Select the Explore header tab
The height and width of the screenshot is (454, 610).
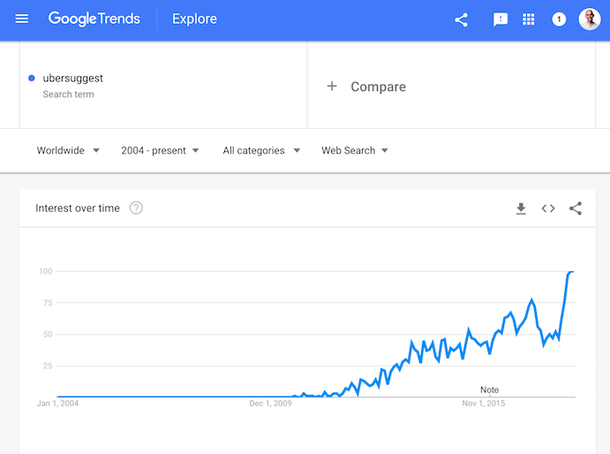tap(194, 19)
